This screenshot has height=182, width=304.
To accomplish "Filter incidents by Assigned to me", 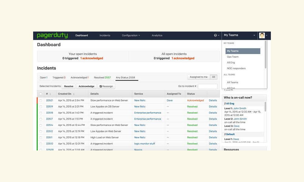I will point(199,77).
